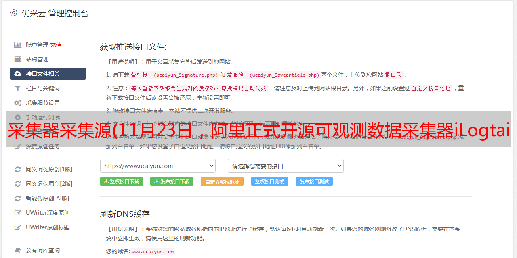
Task: Open UWriter深度原创 menu item
Action: (48, 213)
